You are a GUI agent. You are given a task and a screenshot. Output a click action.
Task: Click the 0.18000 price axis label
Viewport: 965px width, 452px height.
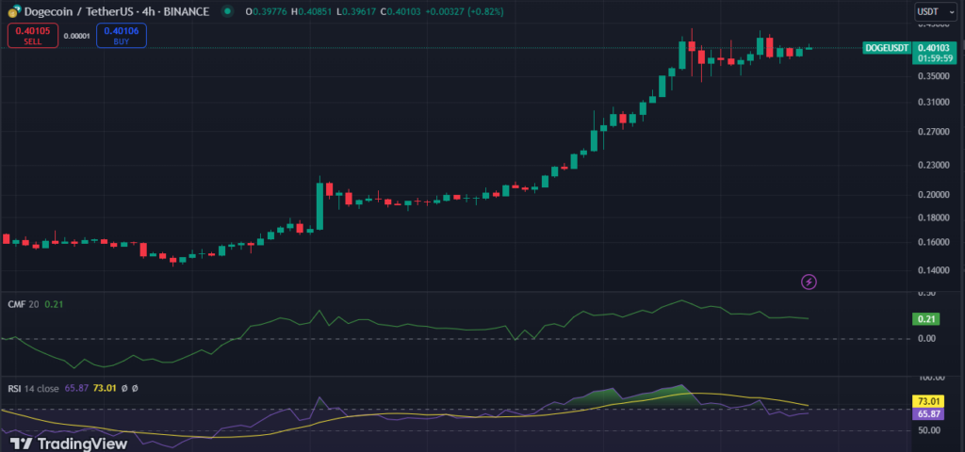pos(933,218)
